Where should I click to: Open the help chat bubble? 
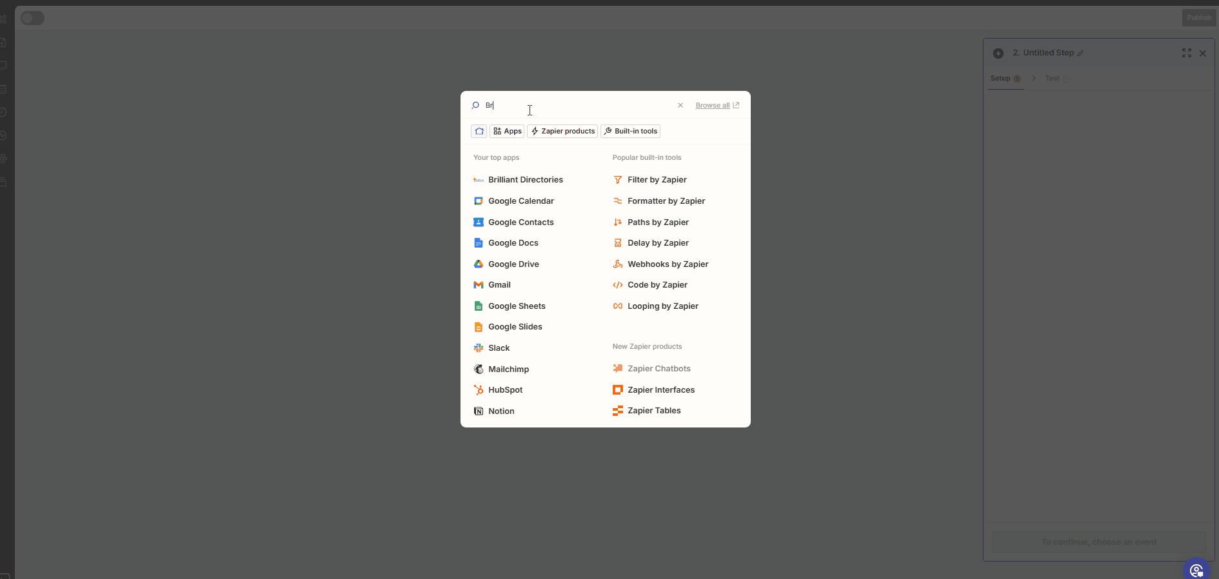coord(1197,571)
